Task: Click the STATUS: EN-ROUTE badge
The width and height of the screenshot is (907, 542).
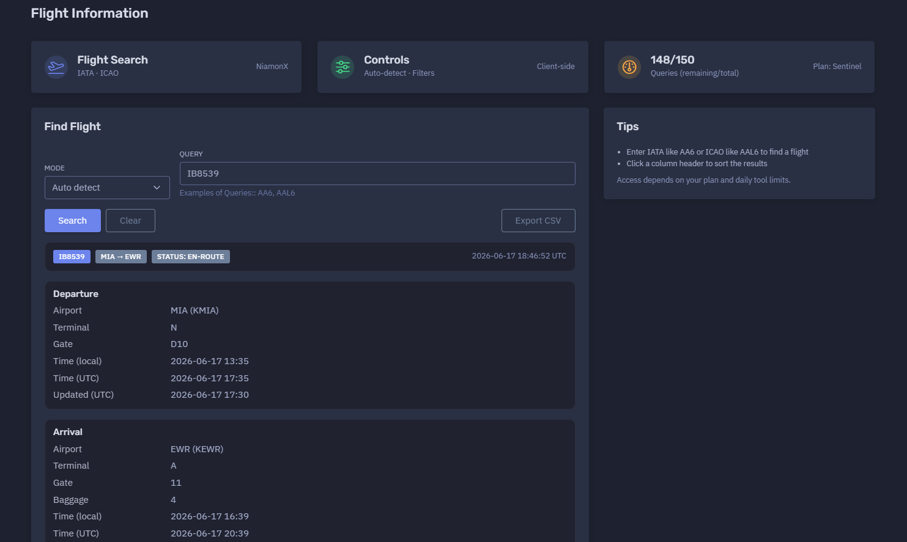Action: pos(191,257)
